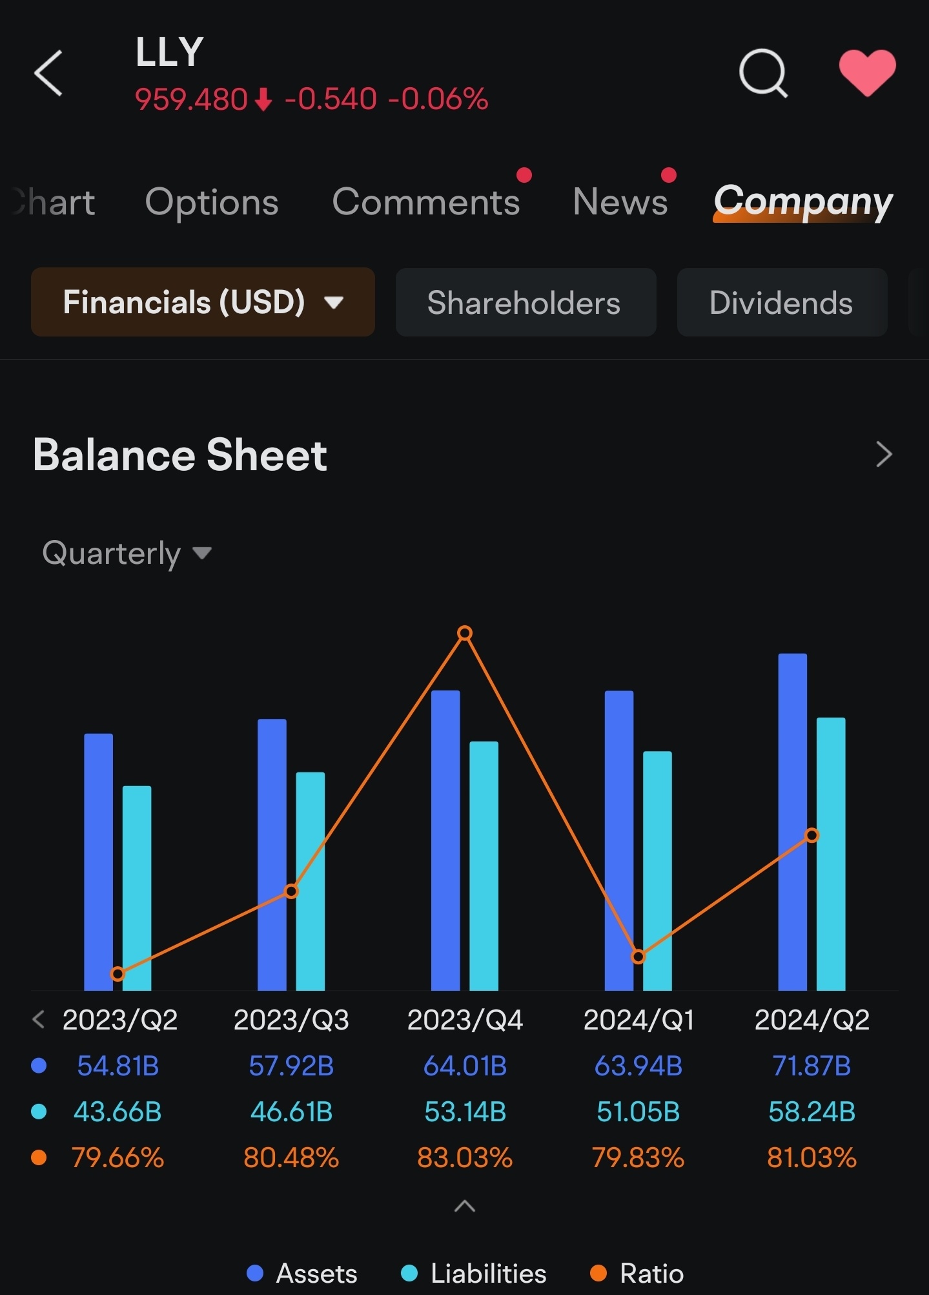Viewport: 929px width, 1295px height.
Task: Tap the 53.14B liabilities value
Action: 465,1112
